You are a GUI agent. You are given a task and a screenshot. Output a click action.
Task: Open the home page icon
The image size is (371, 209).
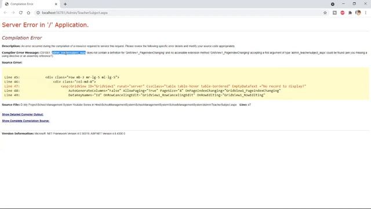[28, 13]
